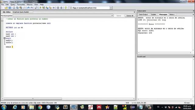195x110 pixels.
Task: Open the Macros menu
Action: (30, 5)
